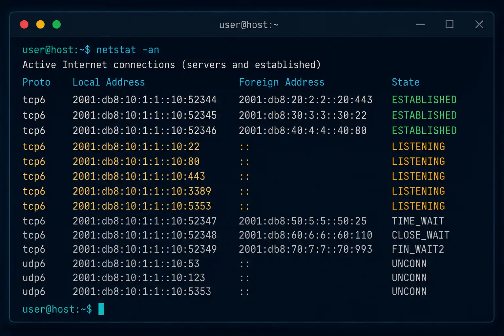Click ESTABLISHED state of port 52344 row
The width and height of the screenshot is (504, 336).
[x=424, y=100]
